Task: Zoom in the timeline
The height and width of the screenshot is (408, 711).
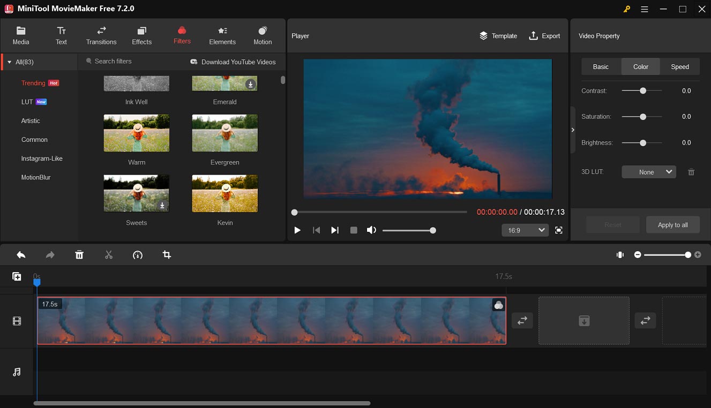Action: [698, 255]
